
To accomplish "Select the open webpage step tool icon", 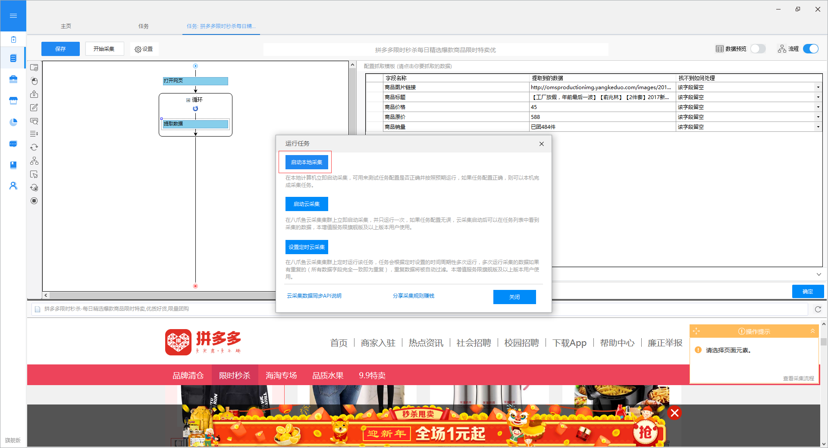I will 34,68.
